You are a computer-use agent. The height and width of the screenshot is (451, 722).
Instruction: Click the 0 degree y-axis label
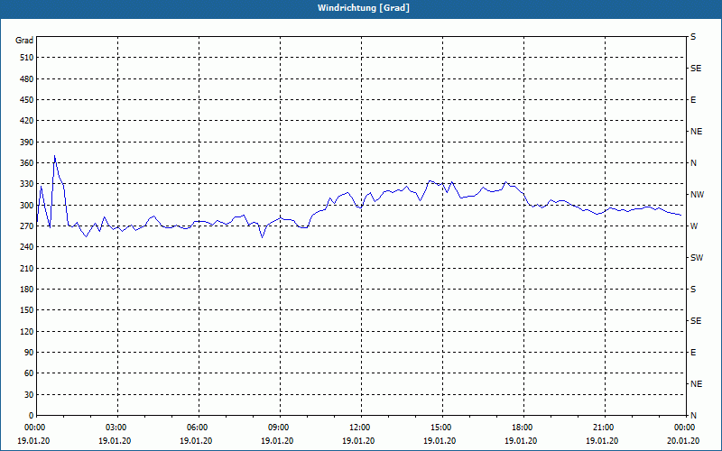click(x=31, y=416)
